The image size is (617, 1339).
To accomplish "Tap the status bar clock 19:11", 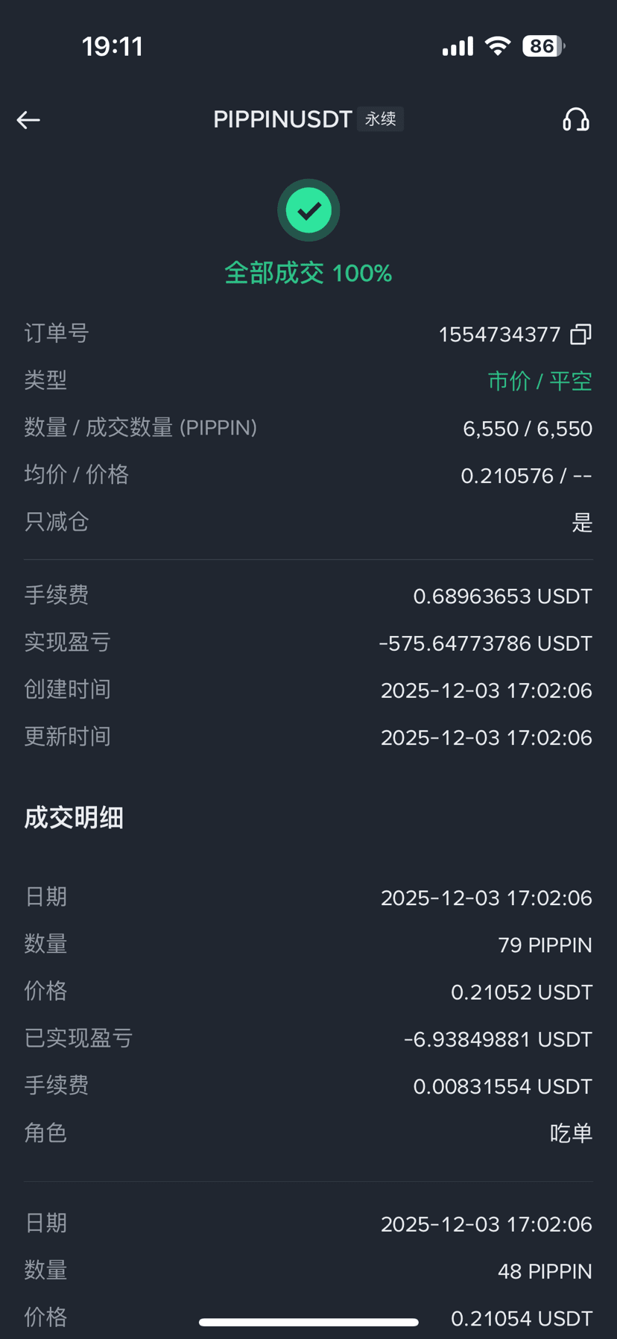I will click(113, 46).
